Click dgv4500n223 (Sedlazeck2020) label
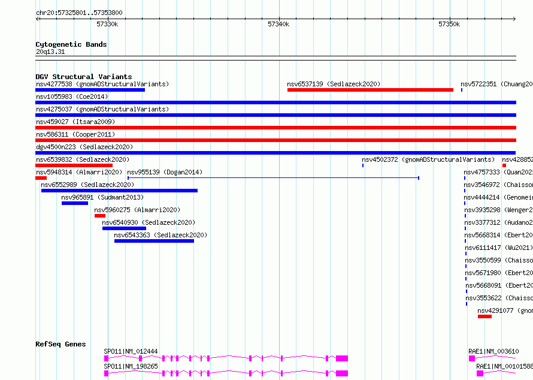The width and height of the screenshot is (533, 380). 84,147
